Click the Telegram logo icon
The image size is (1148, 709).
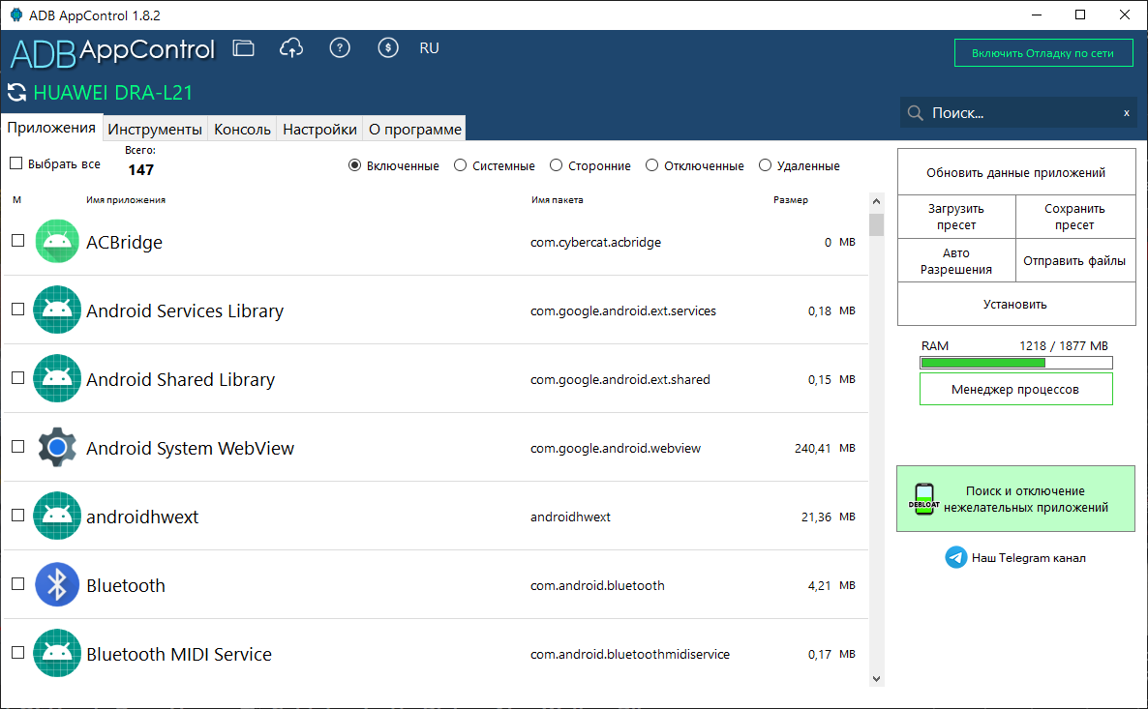[x=955, y=557]
